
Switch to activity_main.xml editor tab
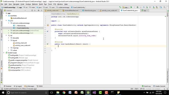pyautogui.click(x=53, y=11)
